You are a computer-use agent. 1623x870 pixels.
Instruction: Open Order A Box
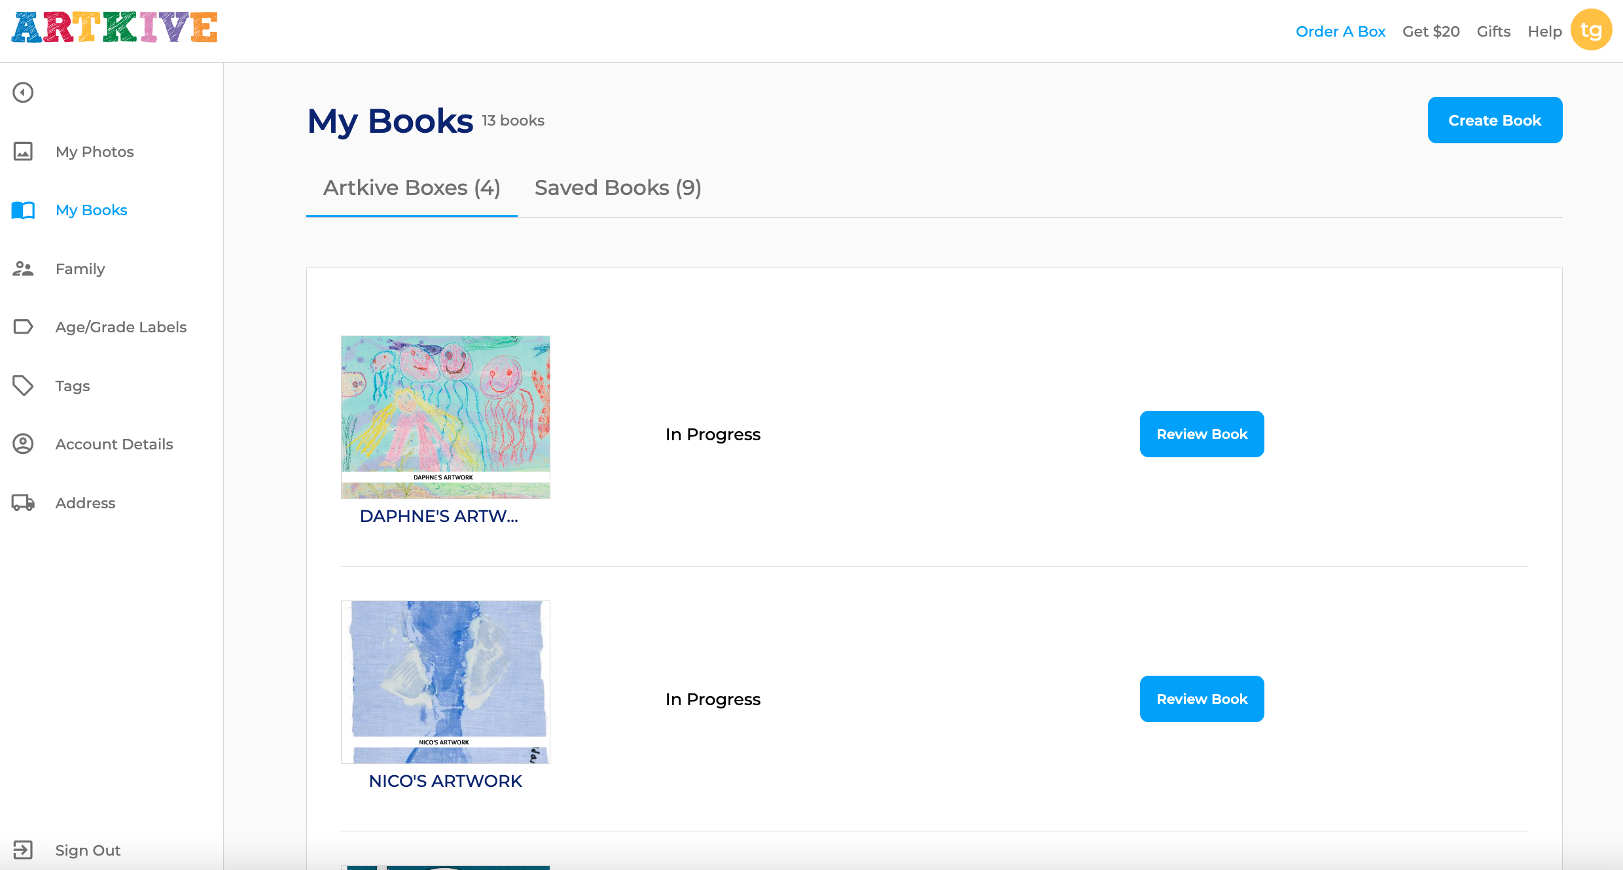(x=1340, y=31)
